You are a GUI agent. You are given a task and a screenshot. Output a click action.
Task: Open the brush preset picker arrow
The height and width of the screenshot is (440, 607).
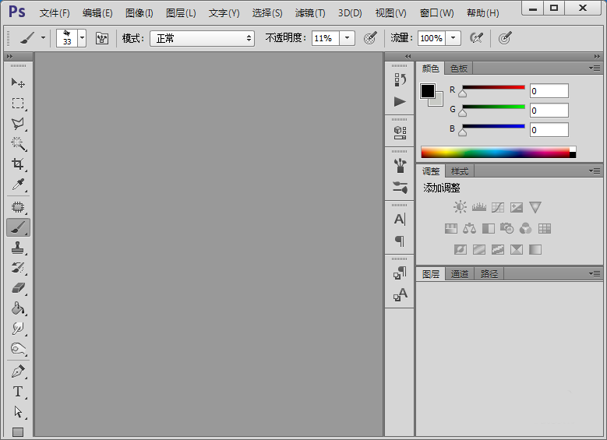82,38
